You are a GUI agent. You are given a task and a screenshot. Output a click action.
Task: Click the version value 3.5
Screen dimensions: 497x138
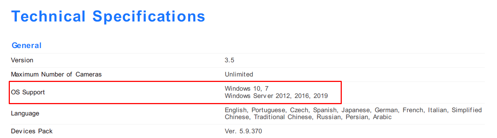pyautogui.click(x=230, y=60)
